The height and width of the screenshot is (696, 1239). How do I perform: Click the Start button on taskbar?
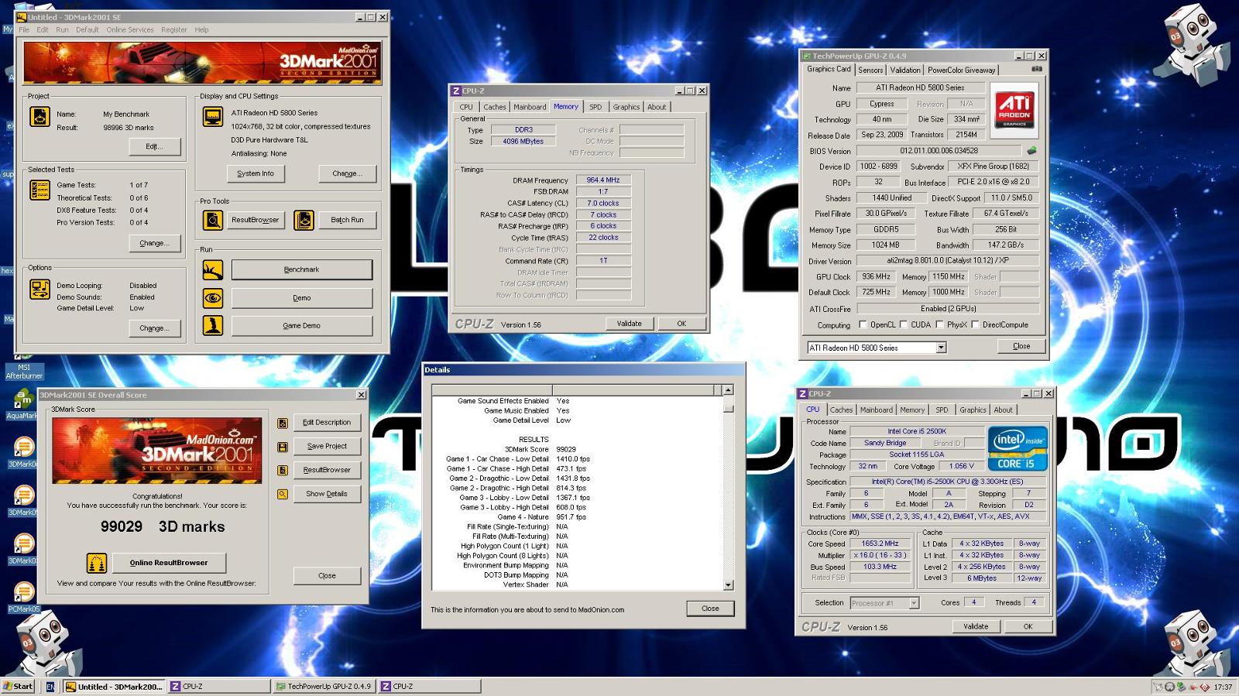[x=18, y=686]
